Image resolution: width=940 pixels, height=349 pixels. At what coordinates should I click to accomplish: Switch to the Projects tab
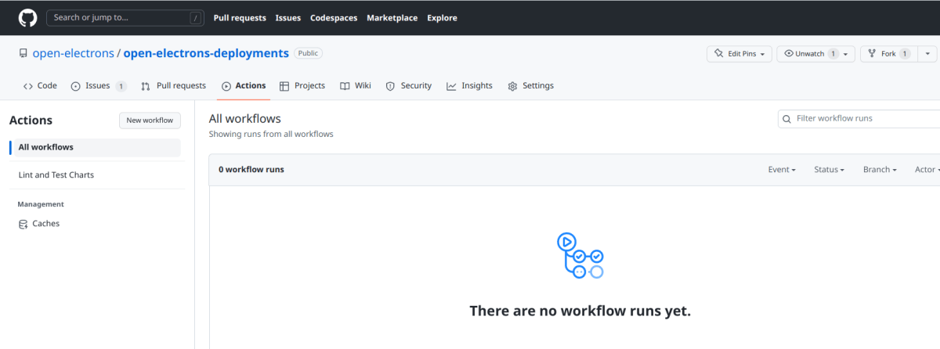coord(302,86)
